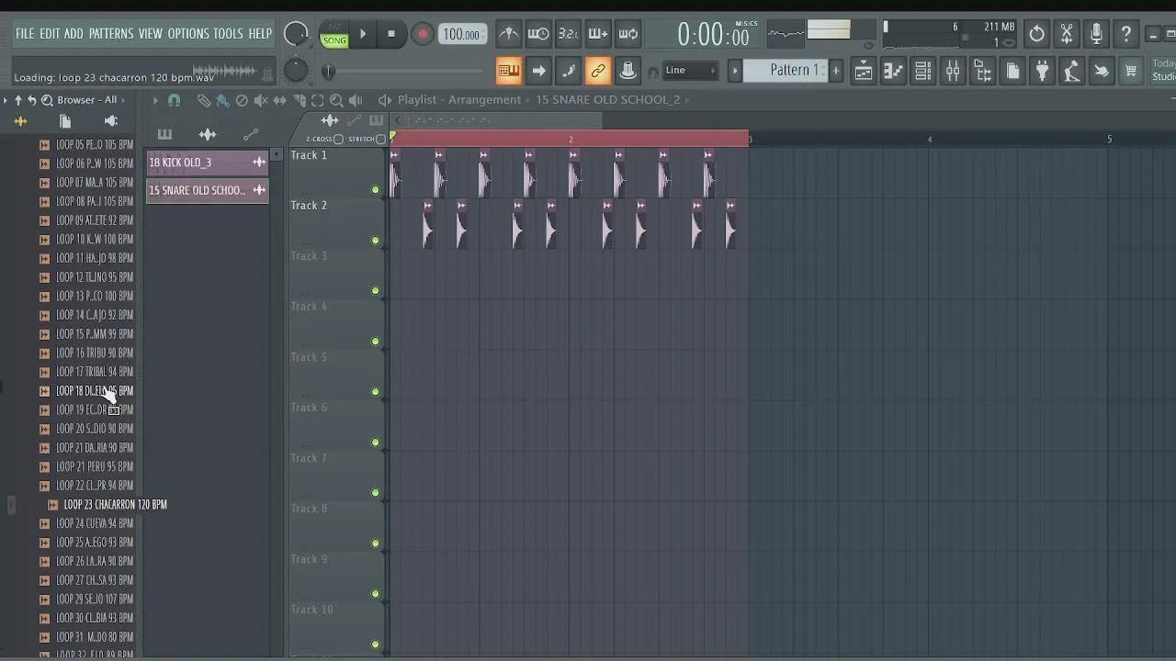Screen dimensions: 1176x661
Task: Open the plugin picker plug icon
Action: pos(1042,71)
